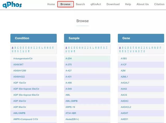This screenshot has height=123, width=166.
Task: Open the Home page
Action: pos(51,4)
